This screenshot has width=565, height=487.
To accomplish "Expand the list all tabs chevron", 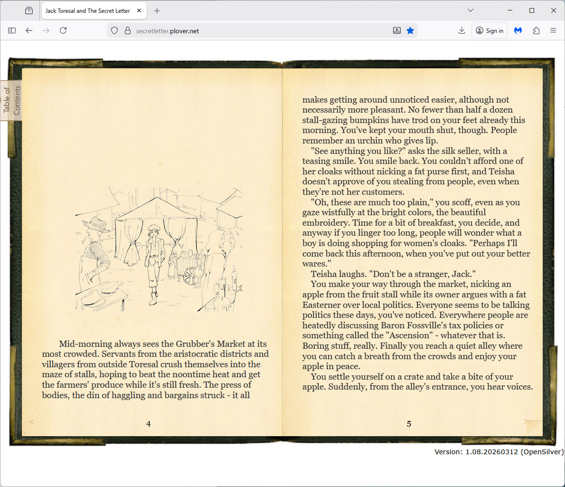I will [470, 10].
